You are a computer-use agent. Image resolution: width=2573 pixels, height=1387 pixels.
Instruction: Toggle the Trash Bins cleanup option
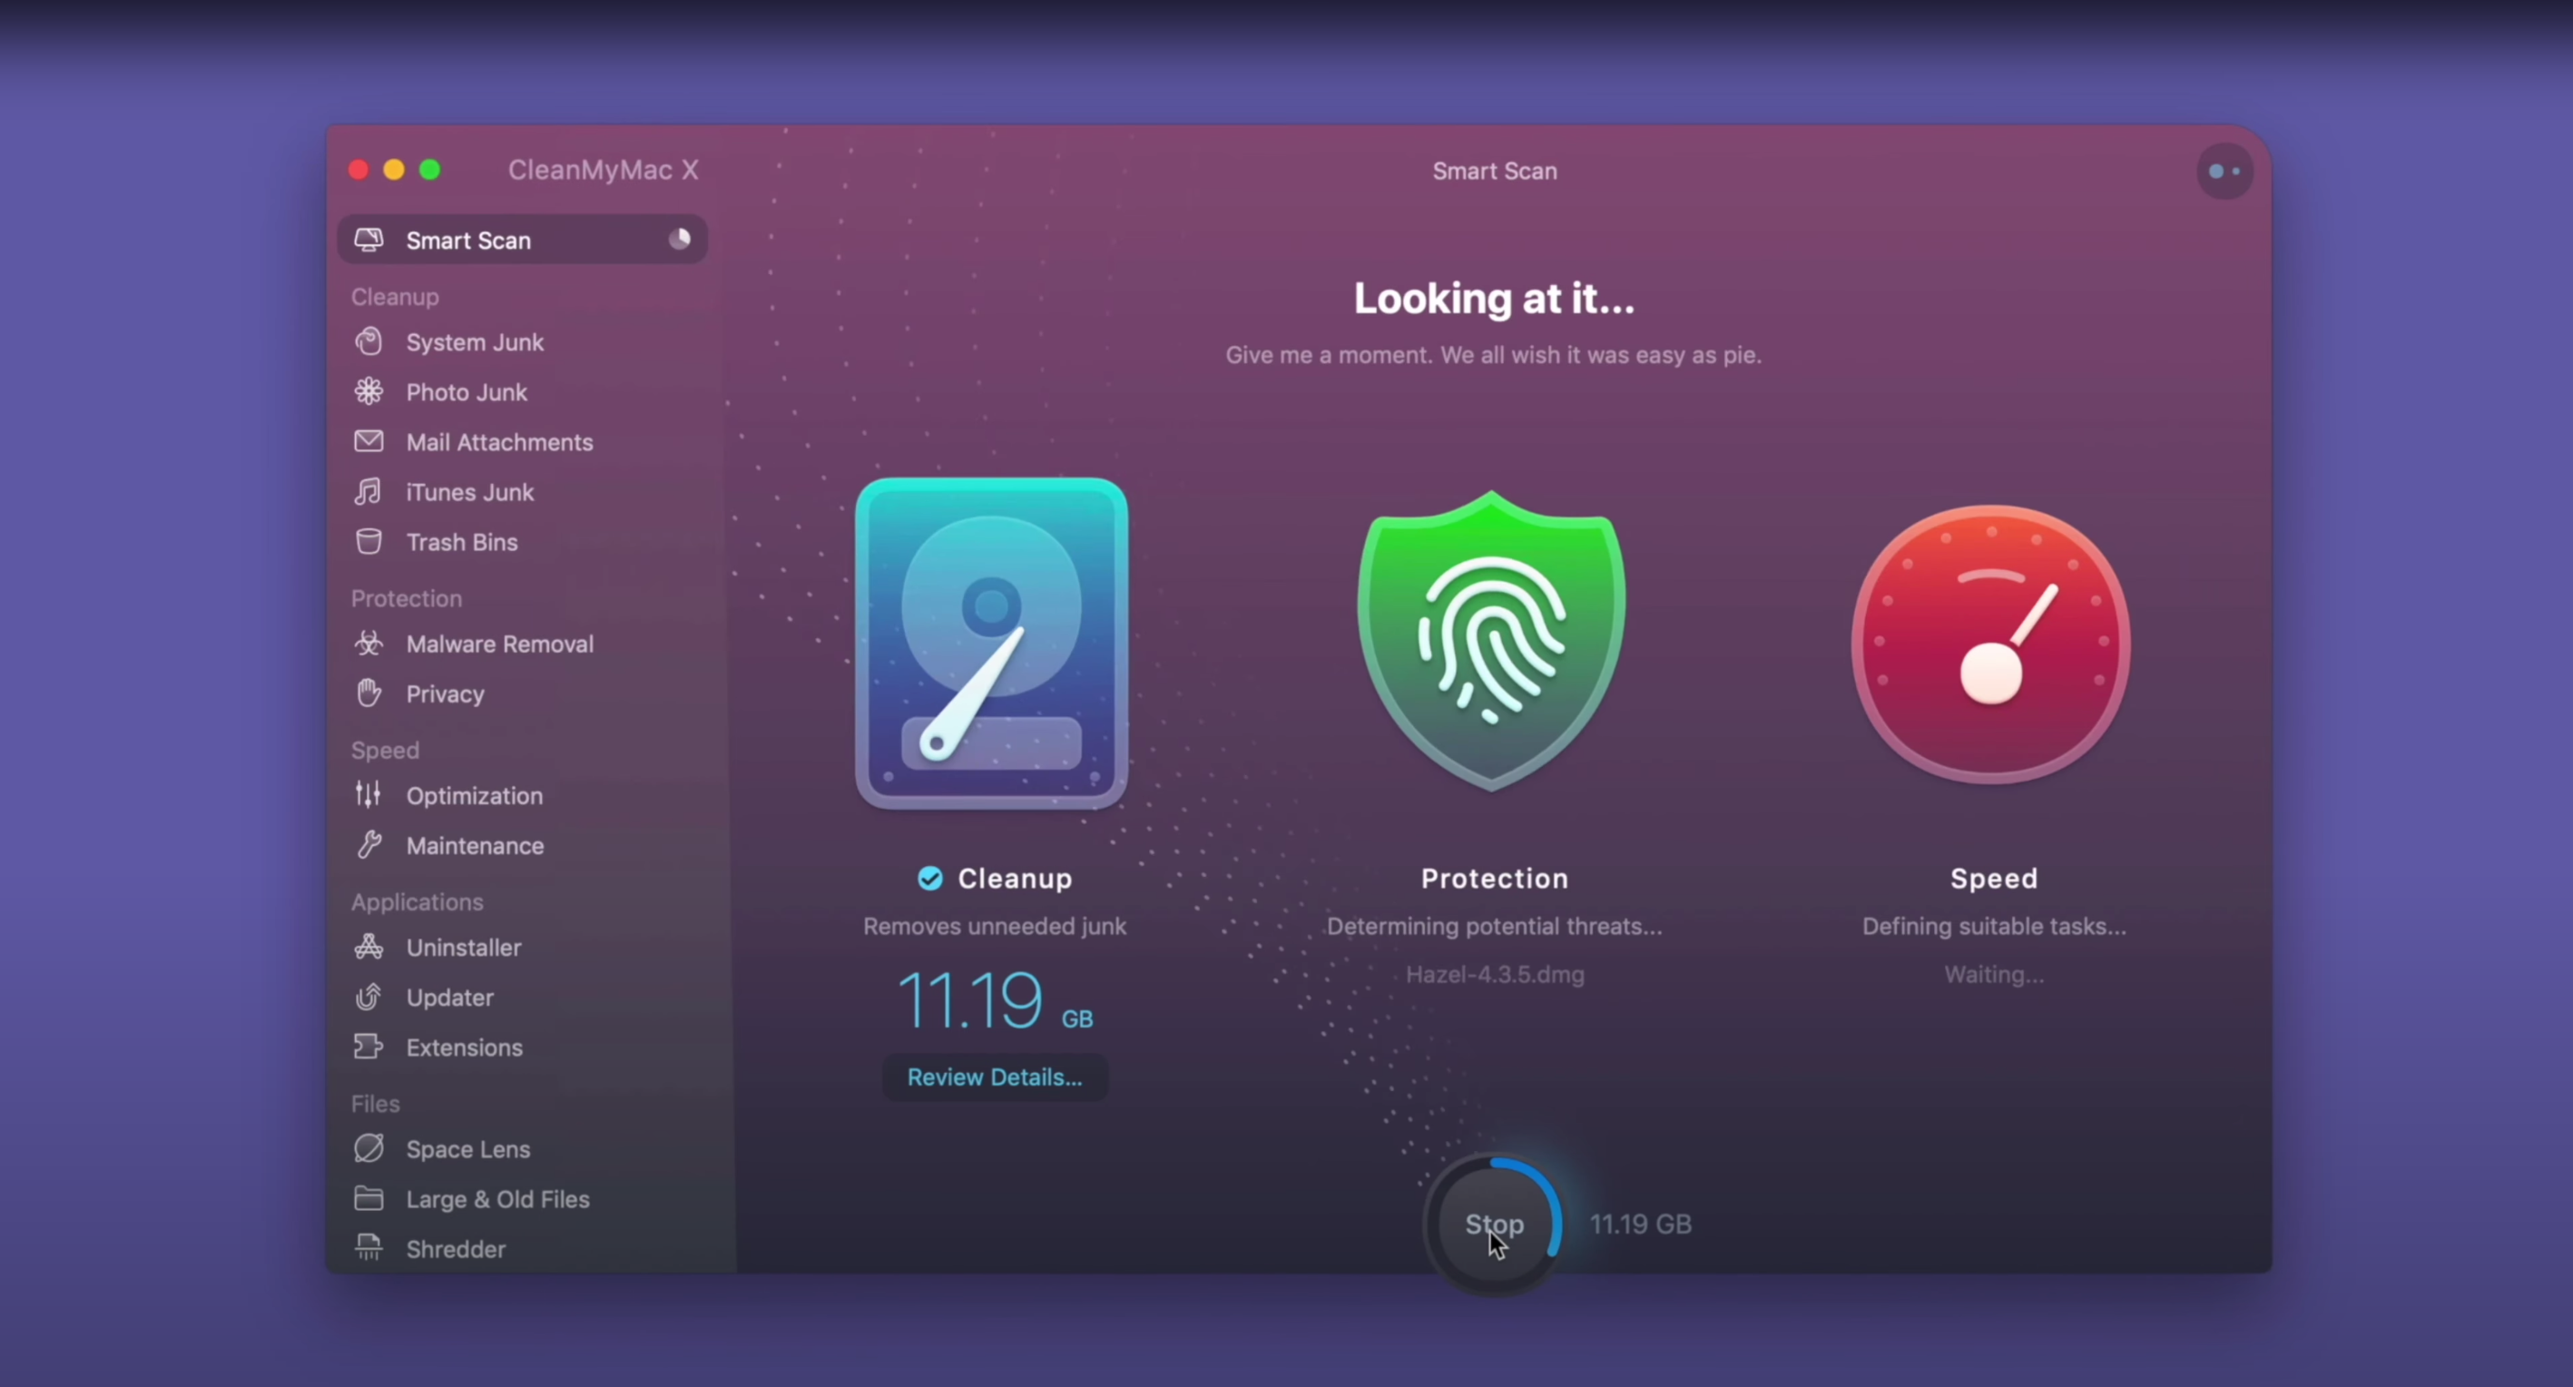[x=463, y=542]
